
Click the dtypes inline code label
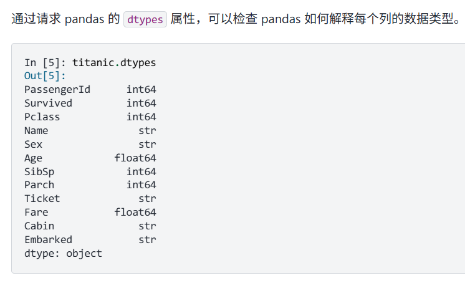tap(145, 19)
